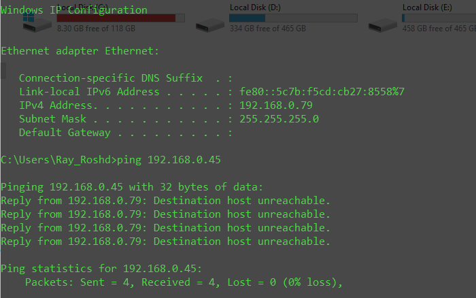Click the Local Disk (E:) label
Image resolution: width=476 pixels, height=298 pixels.
coord(426,7)
